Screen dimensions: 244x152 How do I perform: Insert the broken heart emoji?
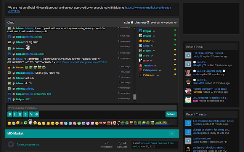(101, 123)
